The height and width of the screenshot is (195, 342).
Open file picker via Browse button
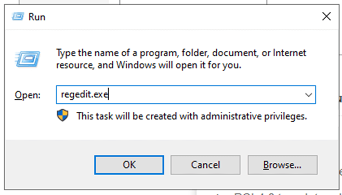pos(282,165)
